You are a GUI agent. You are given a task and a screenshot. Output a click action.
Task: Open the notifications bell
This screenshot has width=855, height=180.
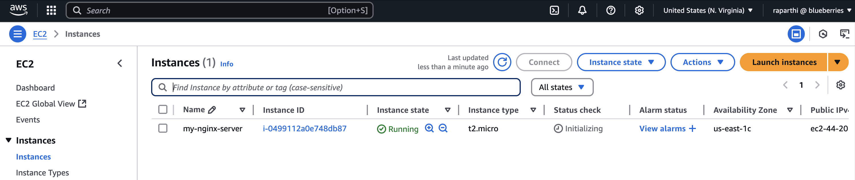(x=582, y=10)
